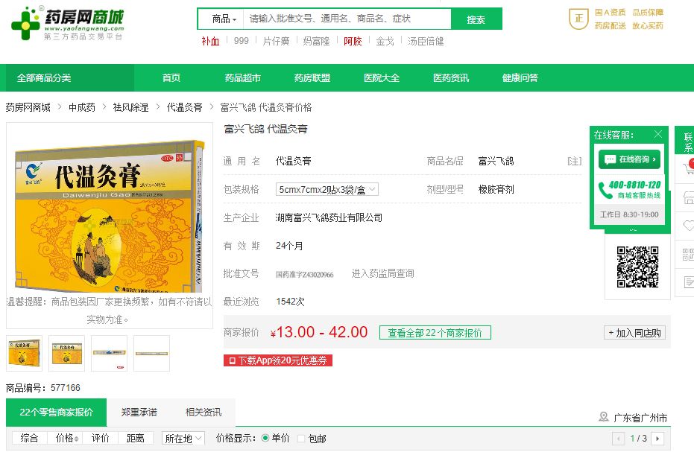Open the 所在地 dropdown

coord(183,439)
